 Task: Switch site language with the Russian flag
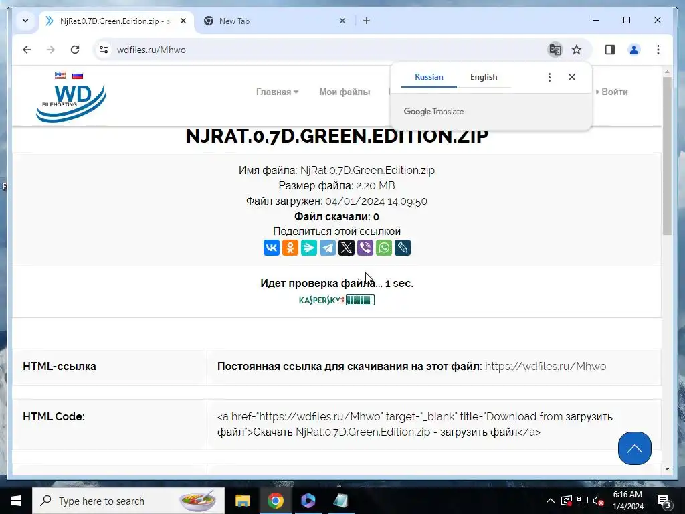pos(78,75)
